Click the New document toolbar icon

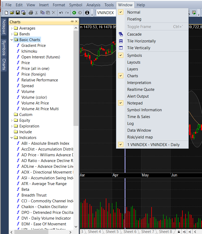click(7, 13)
